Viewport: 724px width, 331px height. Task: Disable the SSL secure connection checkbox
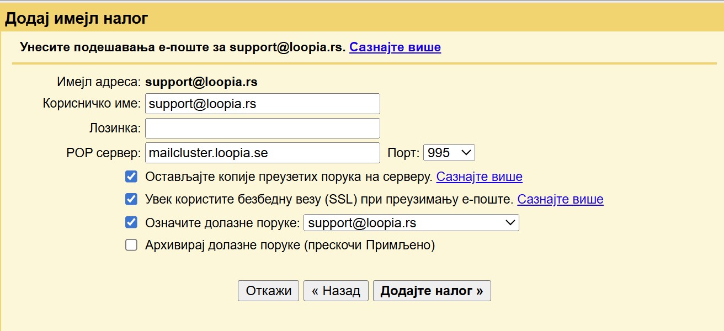coord(131,199)
